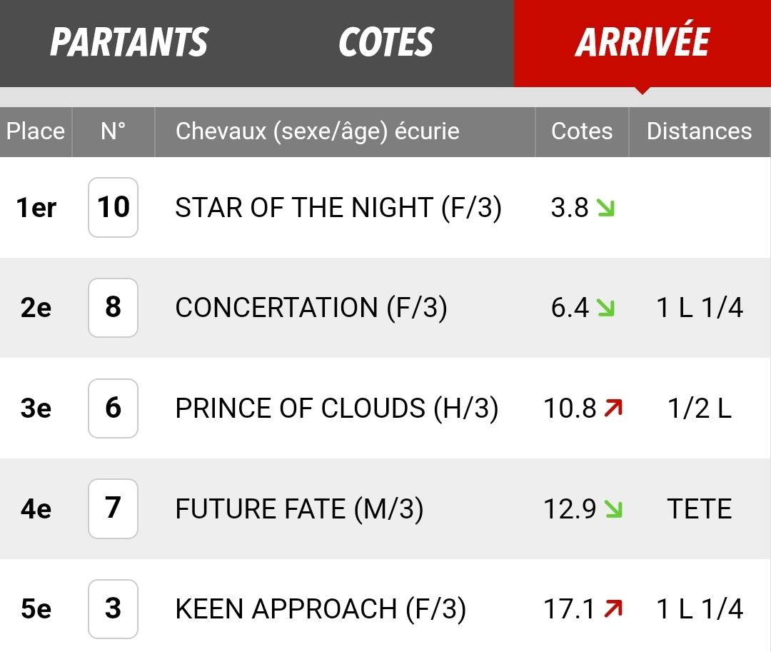Switch to the PARTANTS tab
771x652 pixels.
pos(128,43)
